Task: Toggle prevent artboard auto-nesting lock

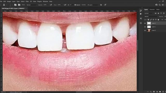Action: 156,20
